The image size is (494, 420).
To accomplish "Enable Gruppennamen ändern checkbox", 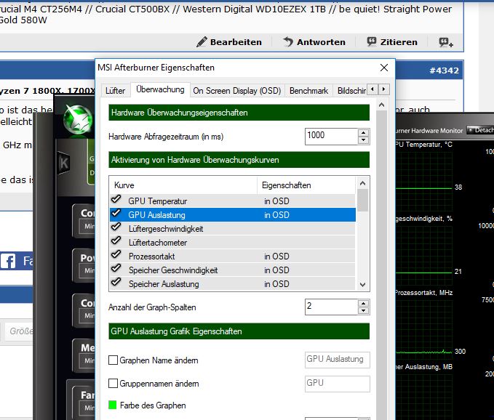I will click(x=113, y=383).
